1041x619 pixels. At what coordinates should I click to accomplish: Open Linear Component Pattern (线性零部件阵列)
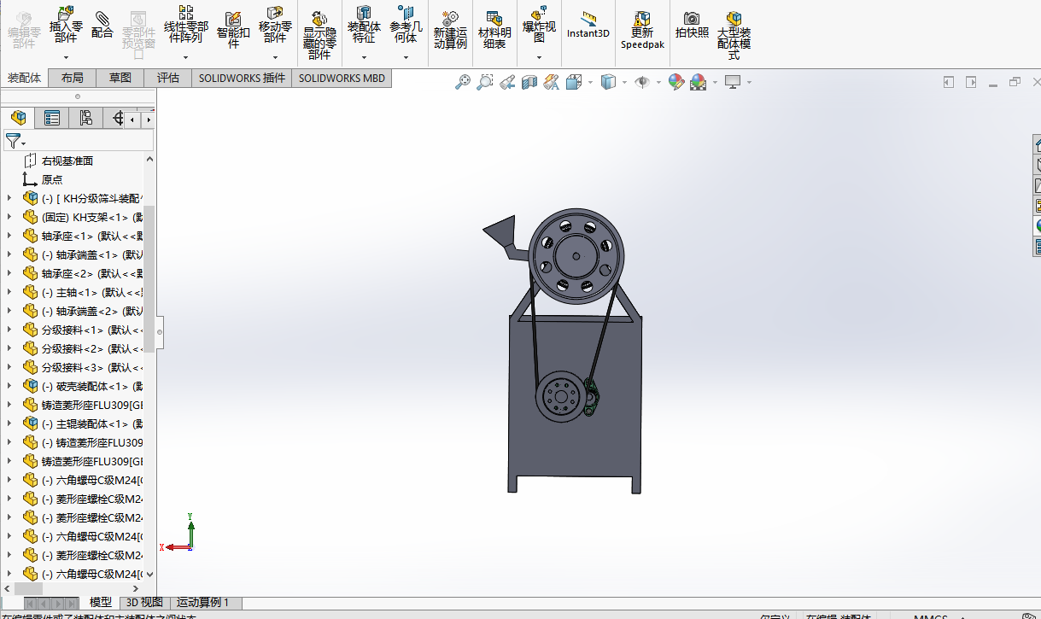185,26
